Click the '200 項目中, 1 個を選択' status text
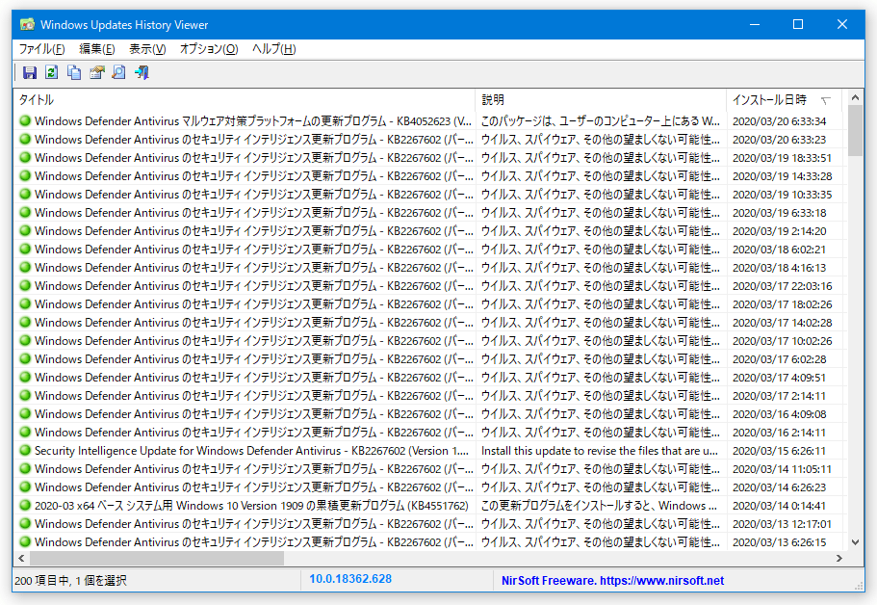This screenshot has width=877, height=605. 70,581
